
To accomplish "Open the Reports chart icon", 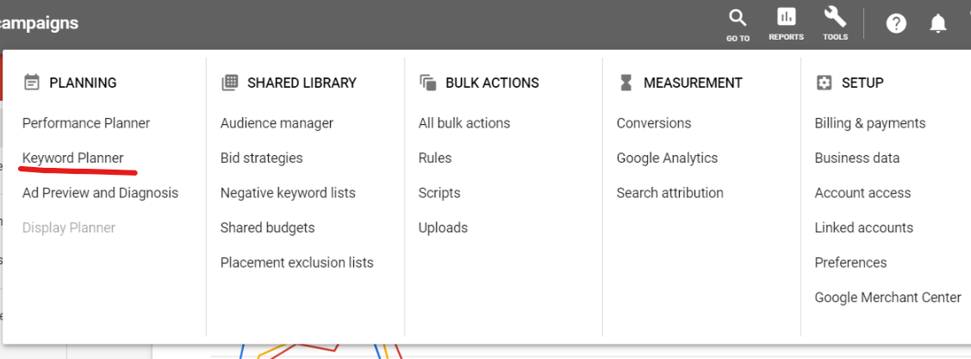I will [787, 16].
